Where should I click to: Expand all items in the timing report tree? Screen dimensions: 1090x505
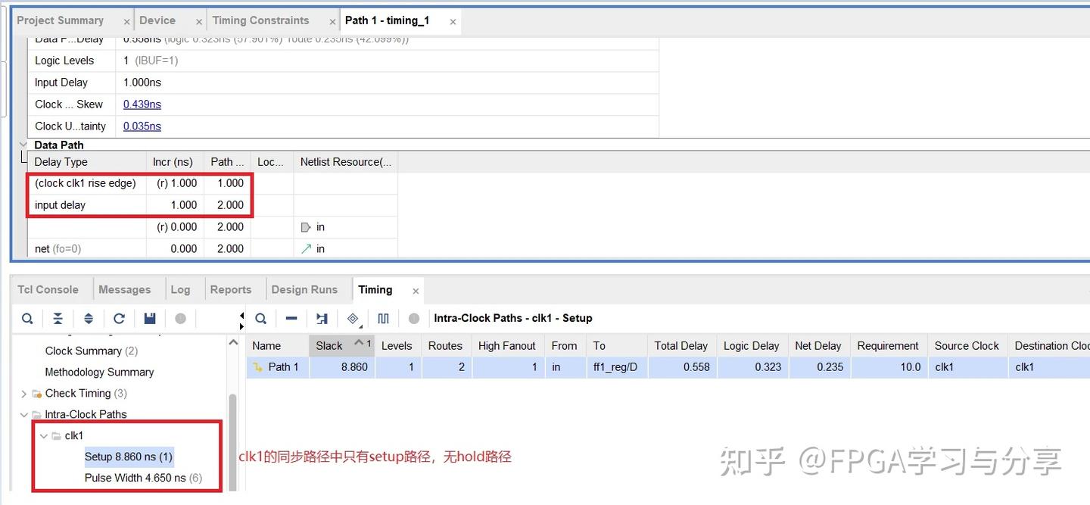[x=89, y=318]
